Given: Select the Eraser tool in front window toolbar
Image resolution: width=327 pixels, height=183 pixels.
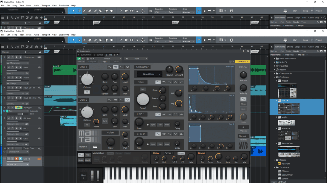Looking at the screenshot, I should point(90,40).
